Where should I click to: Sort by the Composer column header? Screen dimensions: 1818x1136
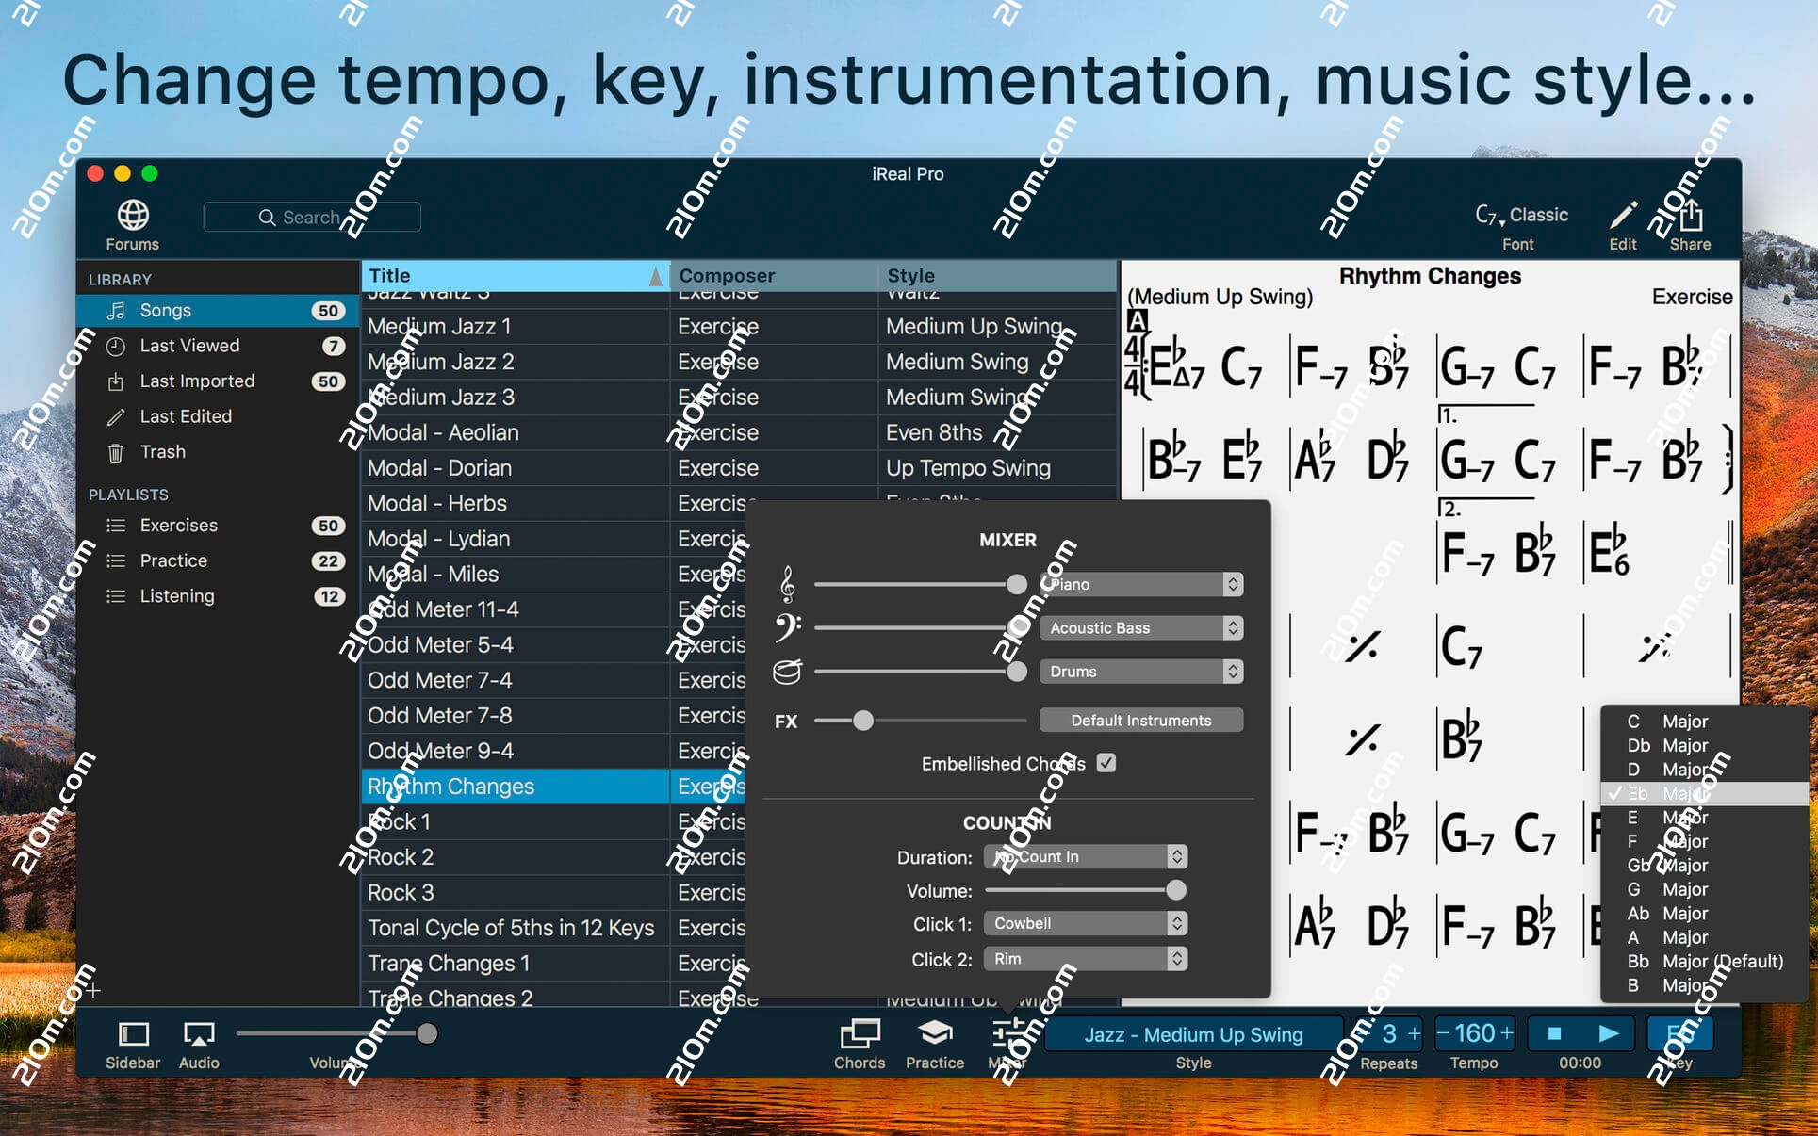(726, 275)
